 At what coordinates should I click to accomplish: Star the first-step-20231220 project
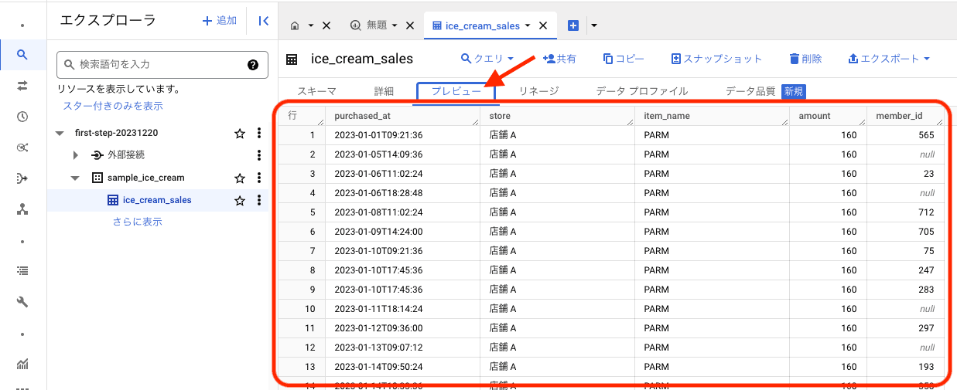point(240,134)
